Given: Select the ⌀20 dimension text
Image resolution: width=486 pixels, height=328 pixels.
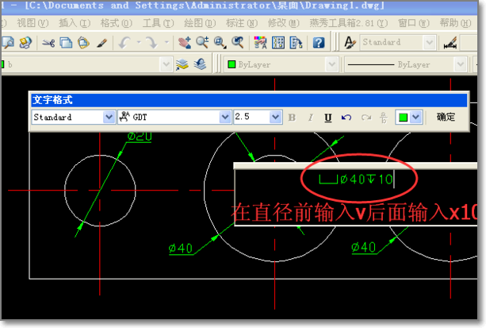Looking at the screenshot, I should [140, 137].
